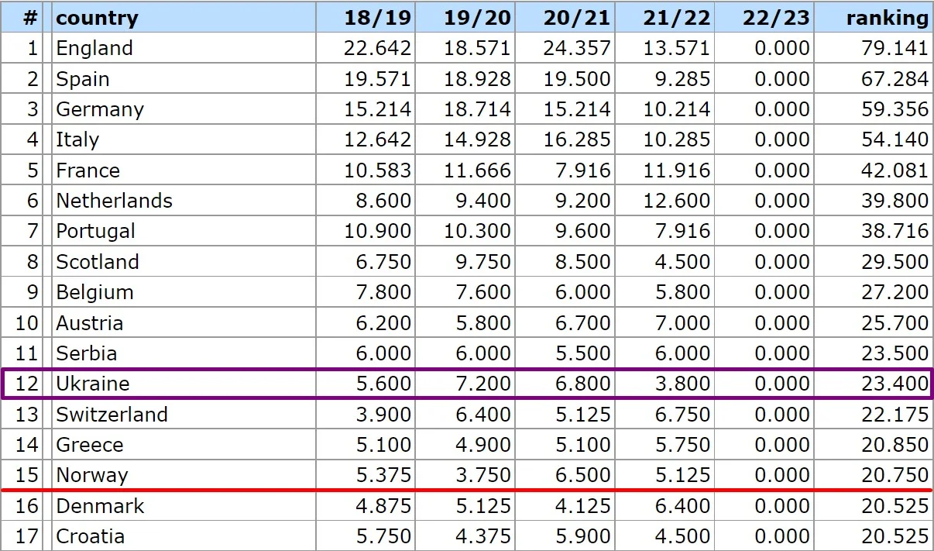The image size is (934, 551).
Task: Click the 'country' column header
Action: (97, 17)
